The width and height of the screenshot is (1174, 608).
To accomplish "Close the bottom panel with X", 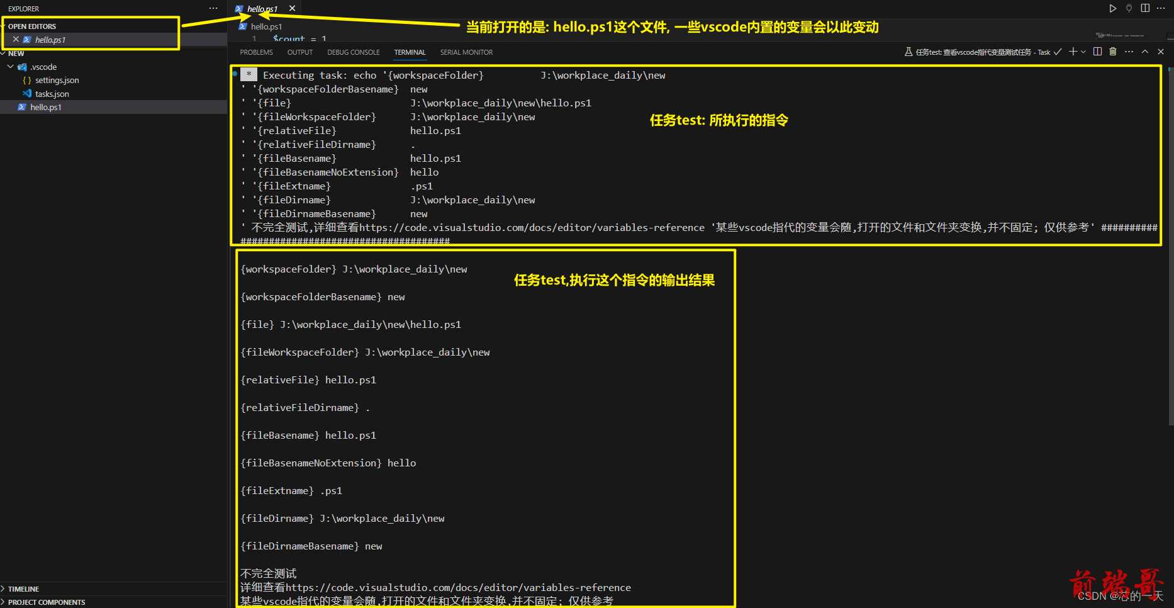I will [x=1161, y=52].
